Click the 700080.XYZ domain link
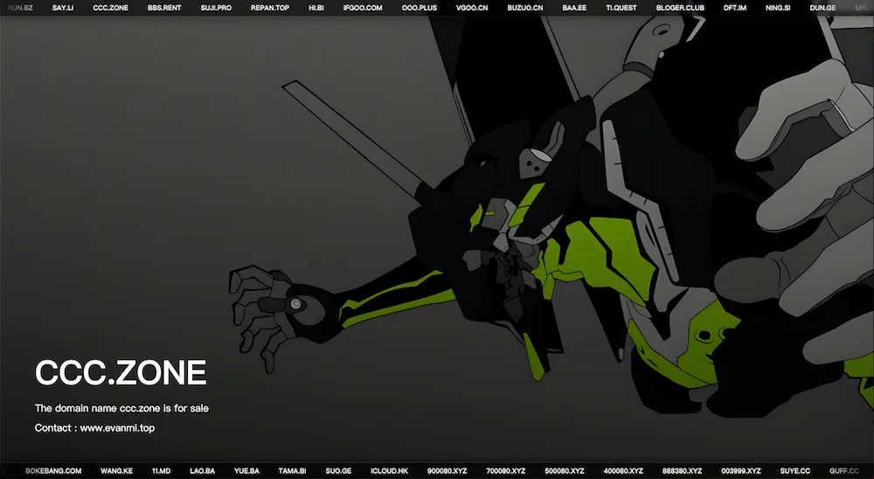 pyautogui.click(x=505, y=470)
